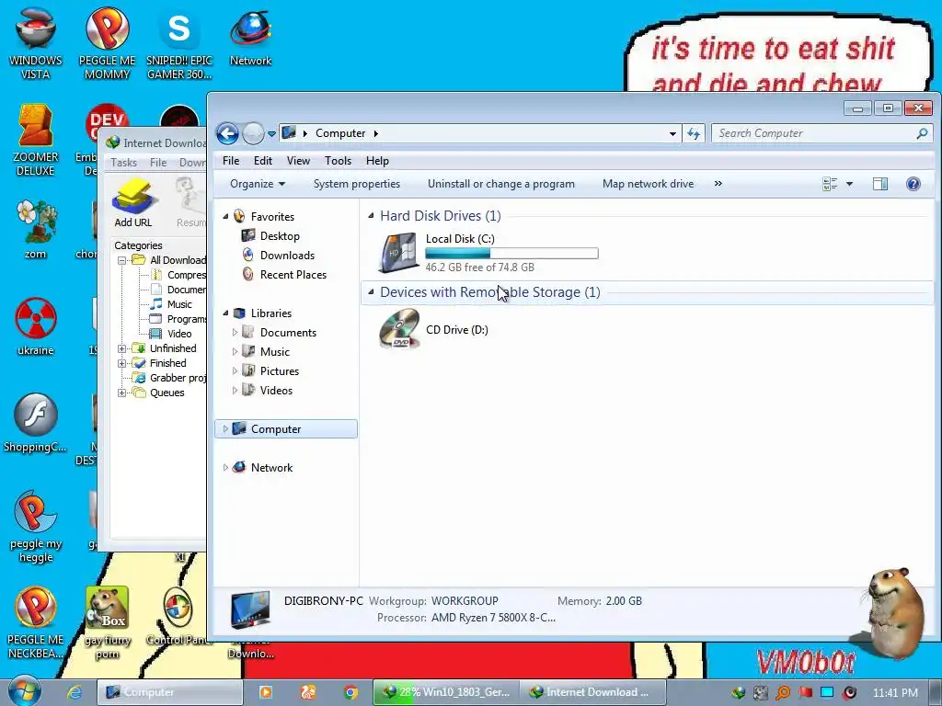The image size is (942, 706).
Task: Click the 11:41 PM taskbar clock
Action: [895, 692]
